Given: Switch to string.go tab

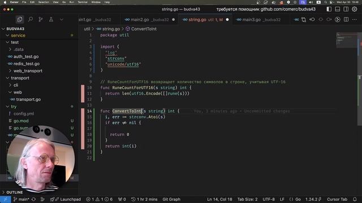Looking at the screenshot, I should pos(205,20).
